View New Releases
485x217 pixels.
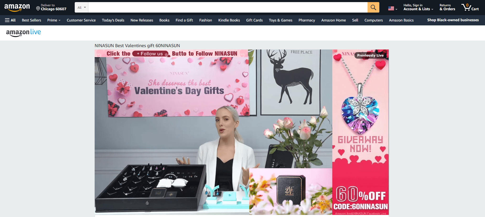click(x=142, y=20)
